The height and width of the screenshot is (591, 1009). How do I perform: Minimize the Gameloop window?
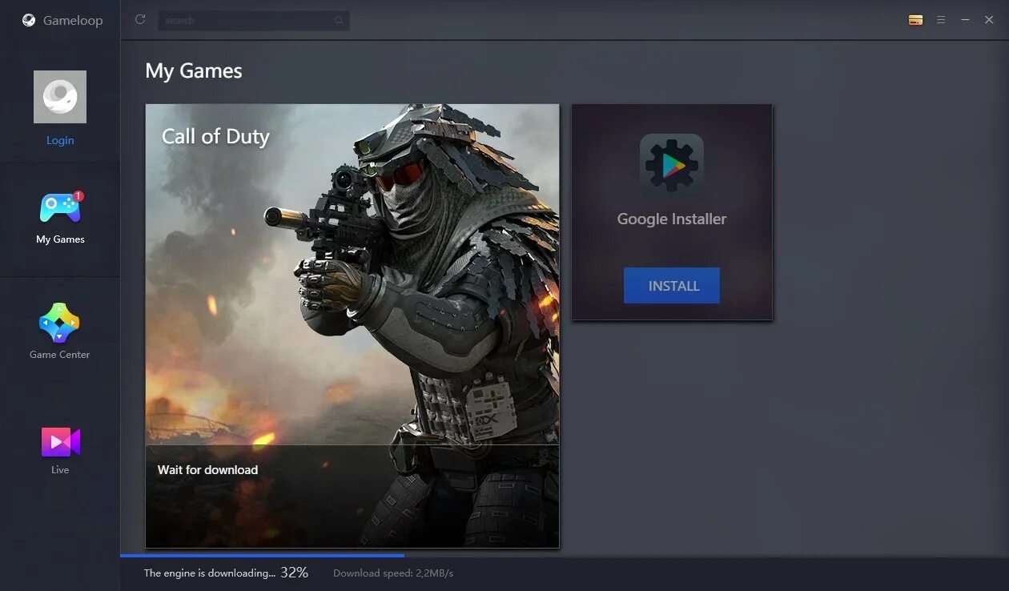click(x=965, y=20)
